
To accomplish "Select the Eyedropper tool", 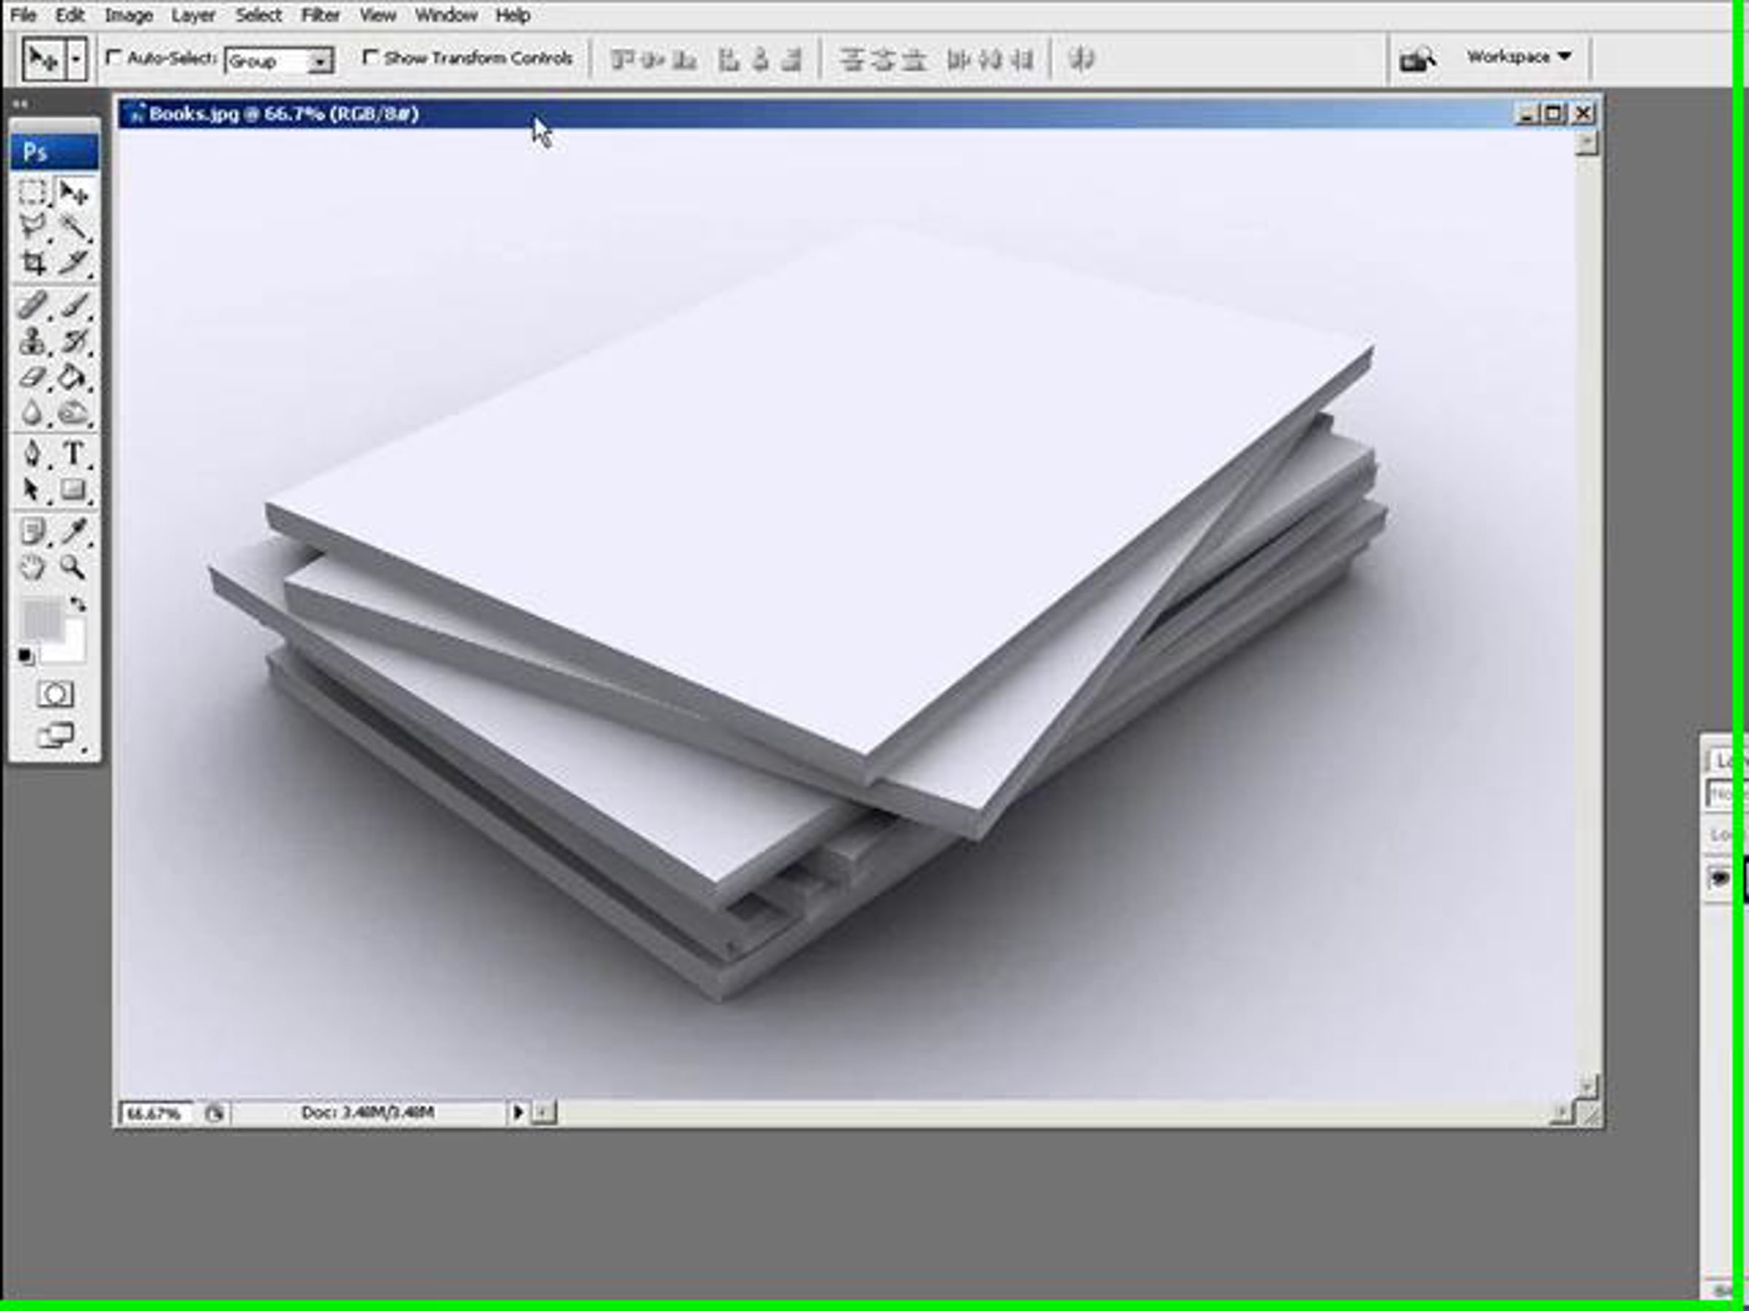I will [73, 531].
